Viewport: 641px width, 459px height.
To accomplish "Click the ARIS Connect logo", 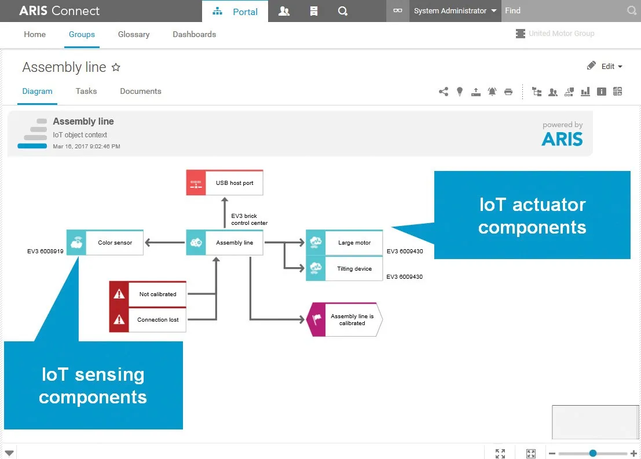I will 59,11.
